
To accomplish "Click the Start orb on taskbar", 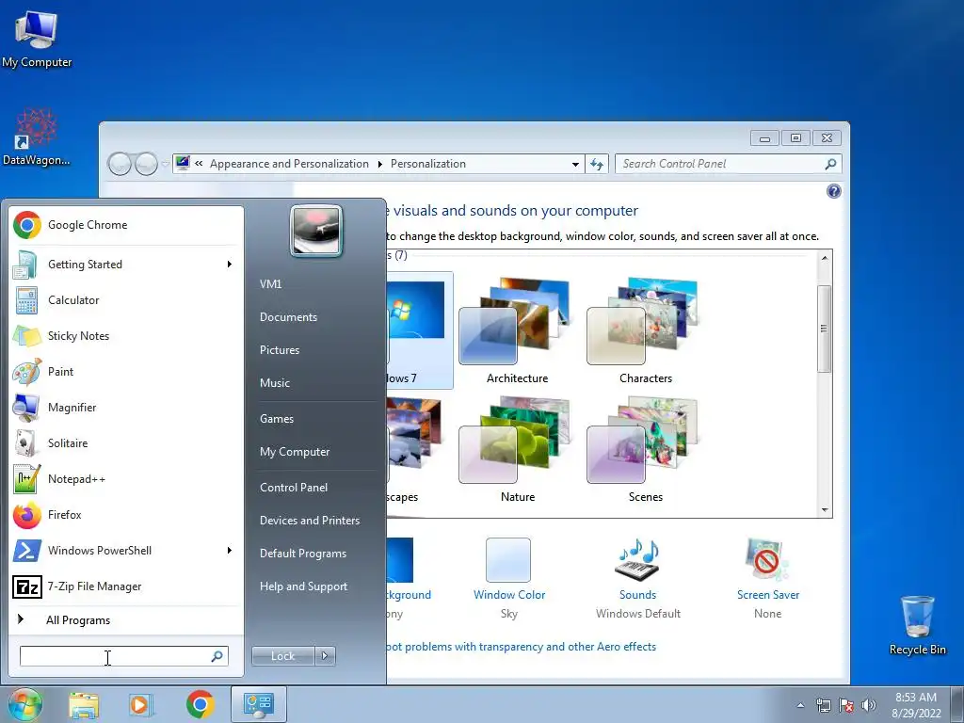I will (25, 704).
